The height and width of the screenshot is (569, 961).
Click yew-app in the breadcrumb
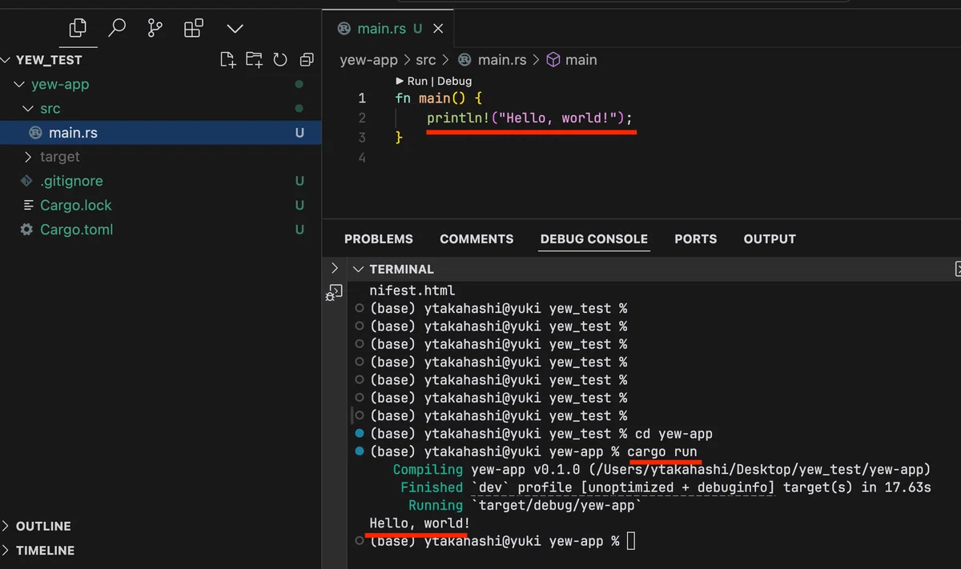(x=368, y=60)
